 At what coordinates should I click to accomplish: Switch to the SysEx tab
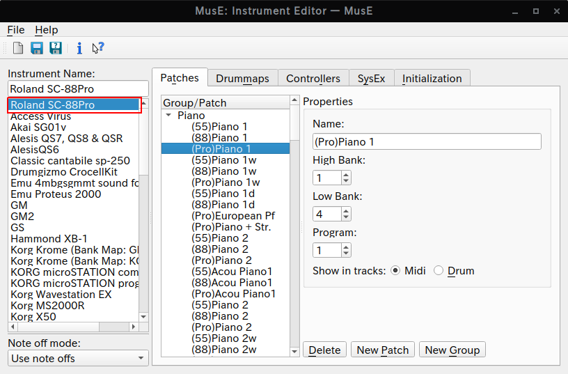371,78
